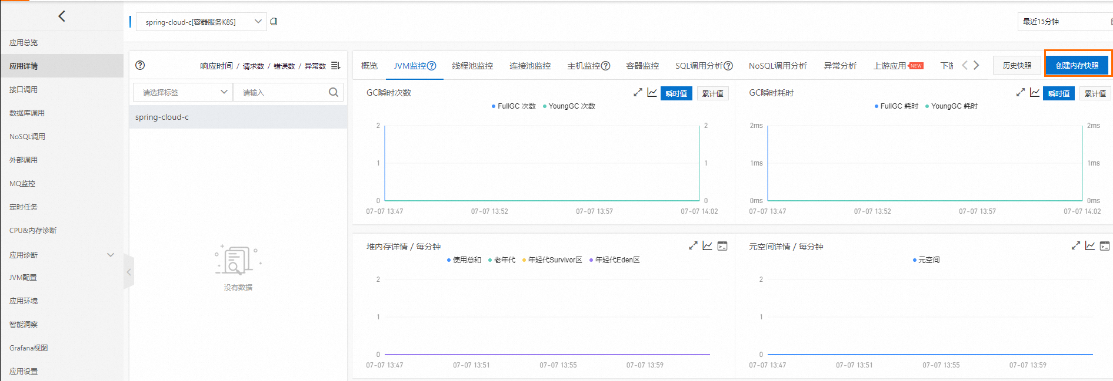Switch to the 异常分析 tab
The height and width of the screenshot is (381, 1113).
(840, 66)
